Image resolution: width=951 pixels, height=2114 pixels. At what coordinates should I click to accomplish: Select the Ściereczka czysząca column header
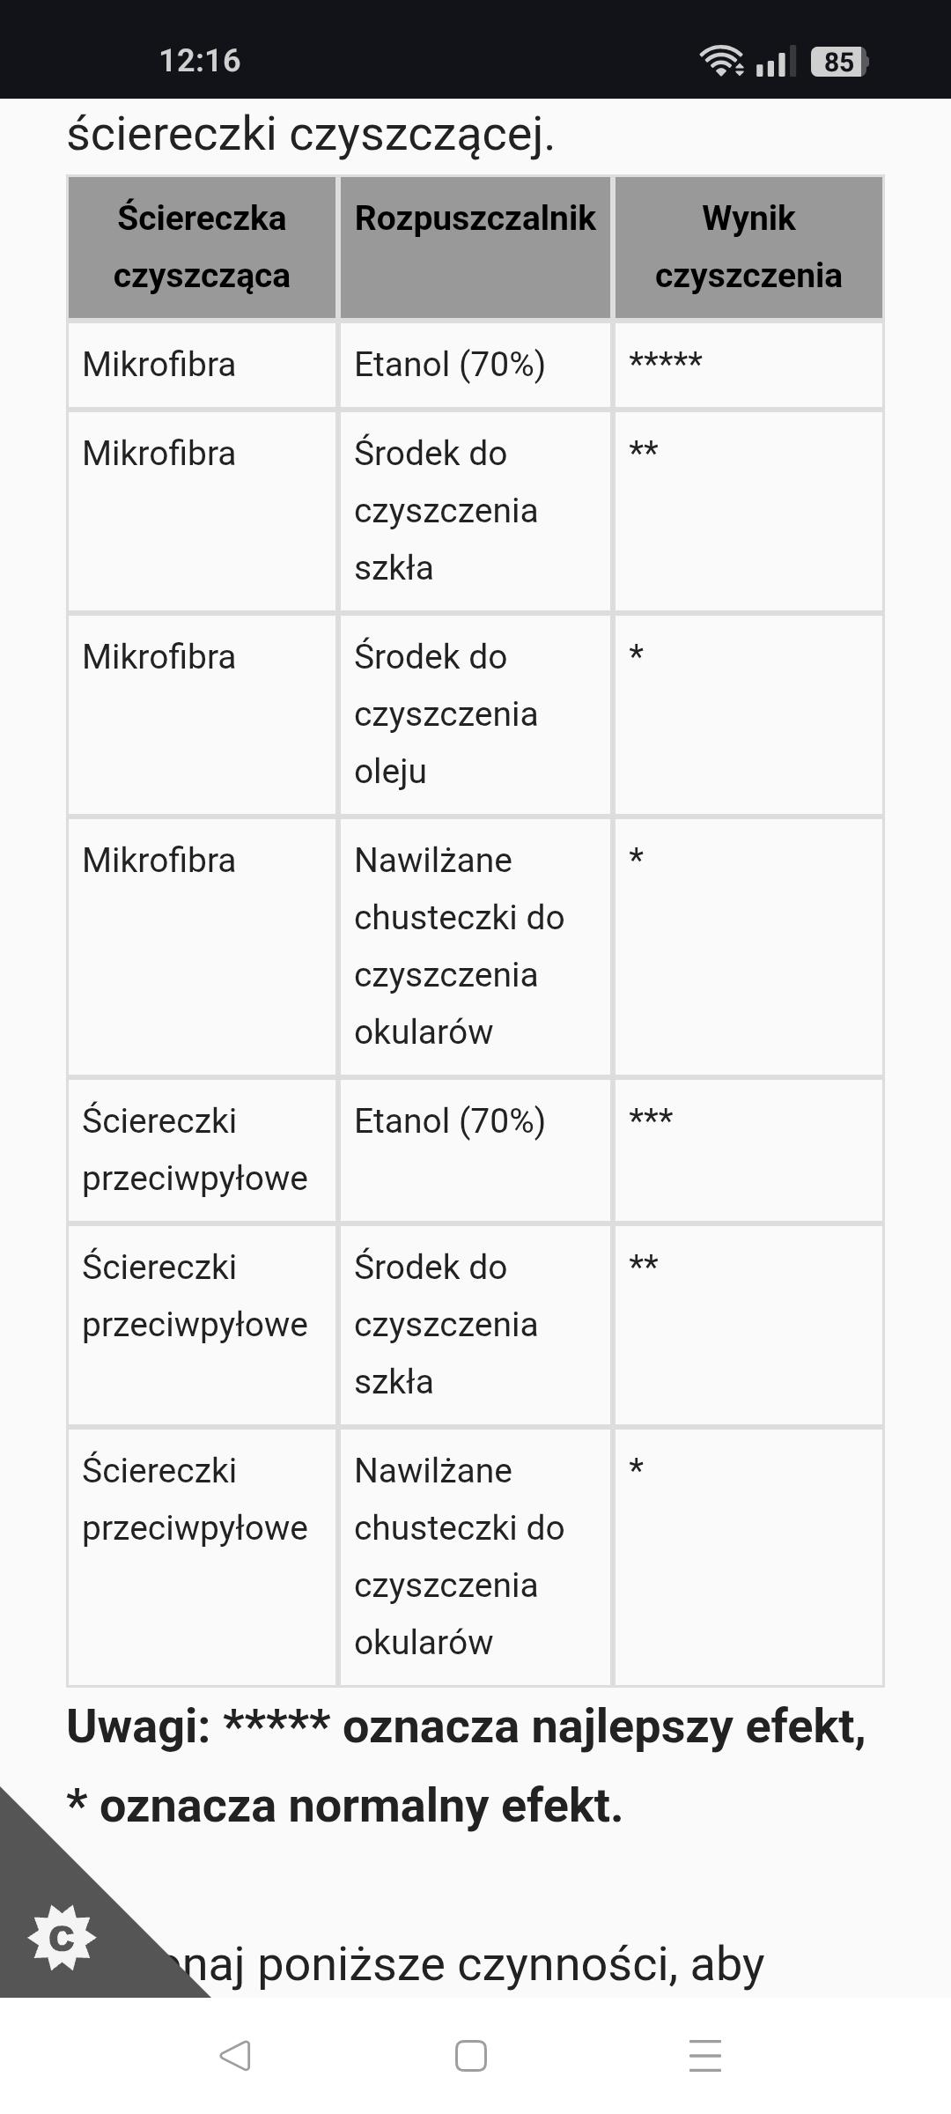pos(202,247)
